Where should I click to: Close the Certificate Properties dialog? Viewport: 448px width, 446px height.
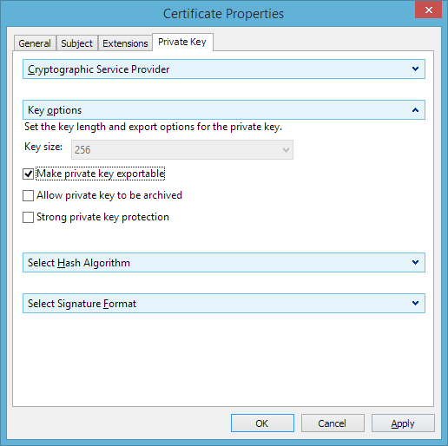pyautogui.click(x=428, y=10)
